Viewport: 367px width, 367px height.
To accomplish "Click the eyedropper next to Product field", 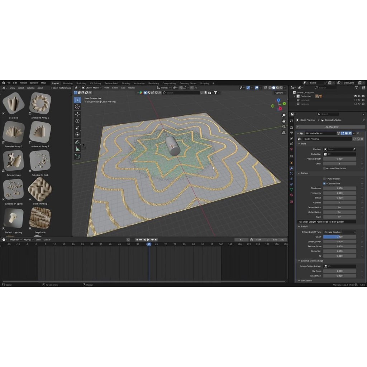I will coord(354,149).
